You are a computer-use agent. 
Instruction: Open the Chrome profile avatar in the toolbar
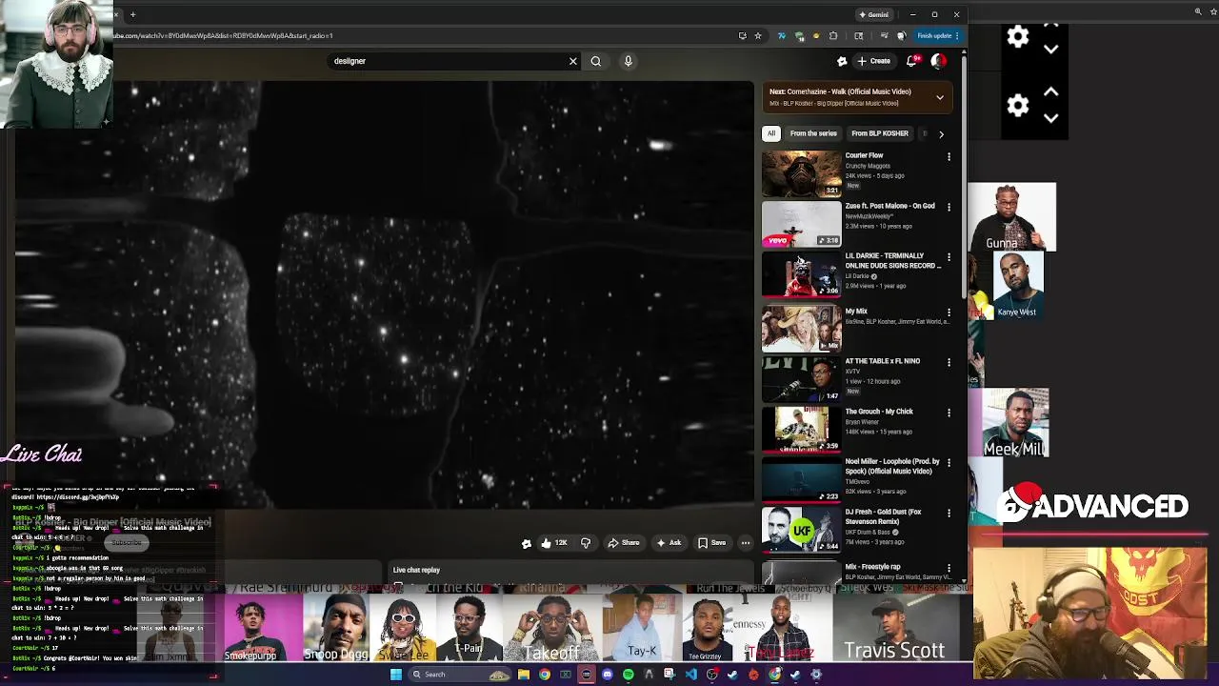[901, 36]
